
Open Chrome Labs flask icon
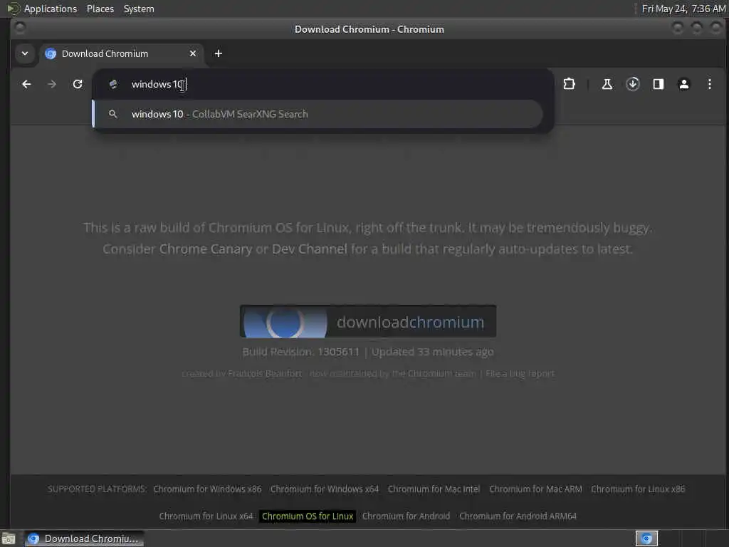click(607, 84)
